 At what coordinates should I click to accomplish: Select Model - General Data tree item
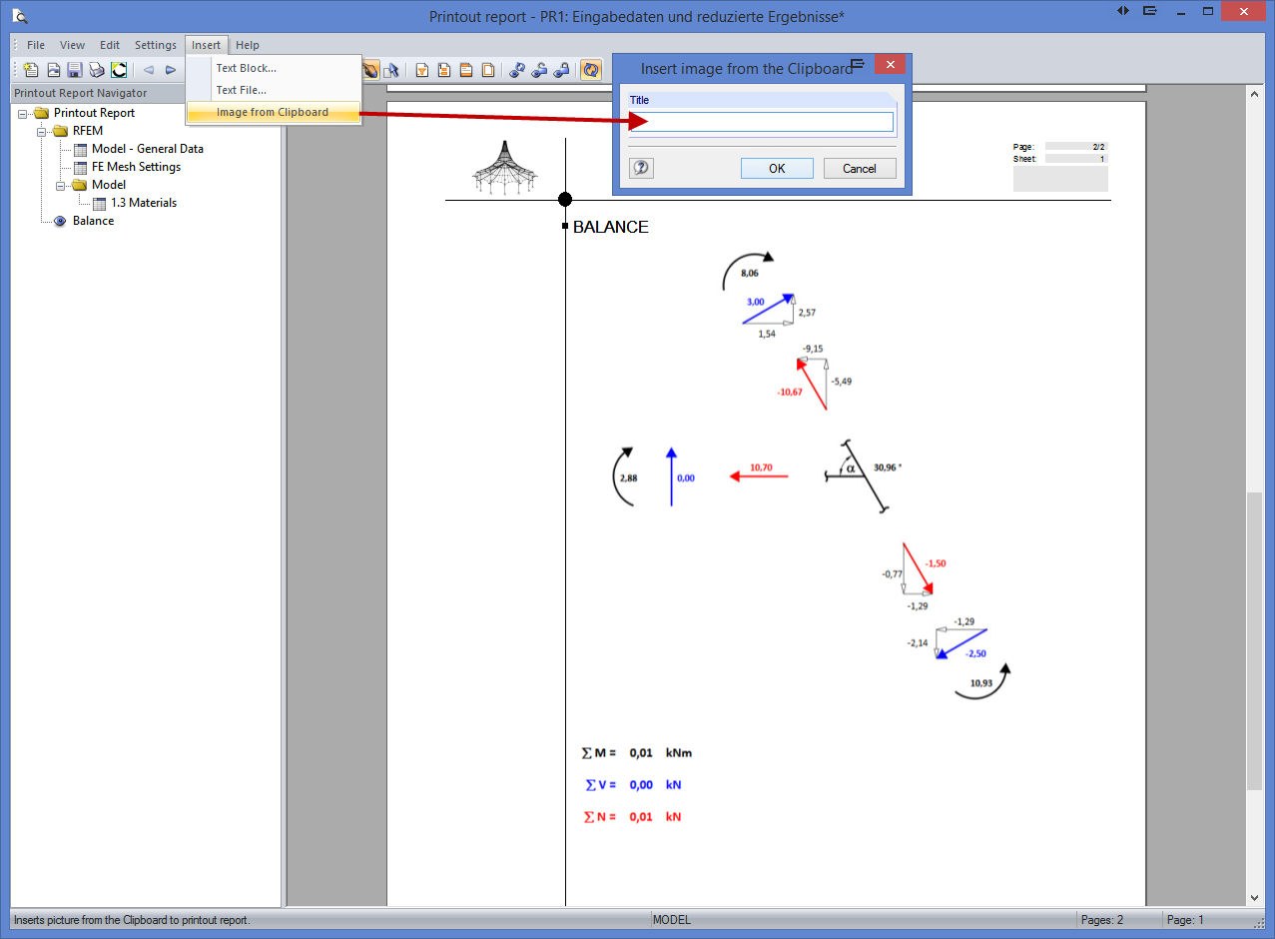click(x=148, y=149)
